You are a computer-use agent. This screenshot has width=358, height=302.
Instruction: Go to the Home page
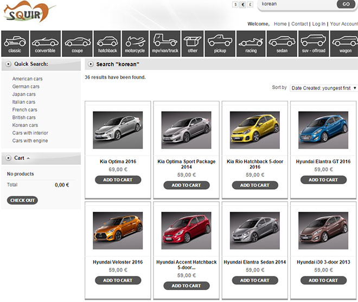[280, 24]
